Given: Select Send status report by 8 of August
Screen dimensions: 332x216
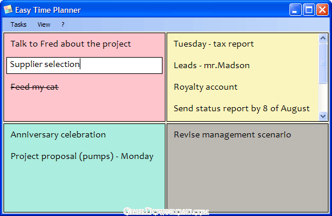Looking at the screenshot, I should coord(242,108).
